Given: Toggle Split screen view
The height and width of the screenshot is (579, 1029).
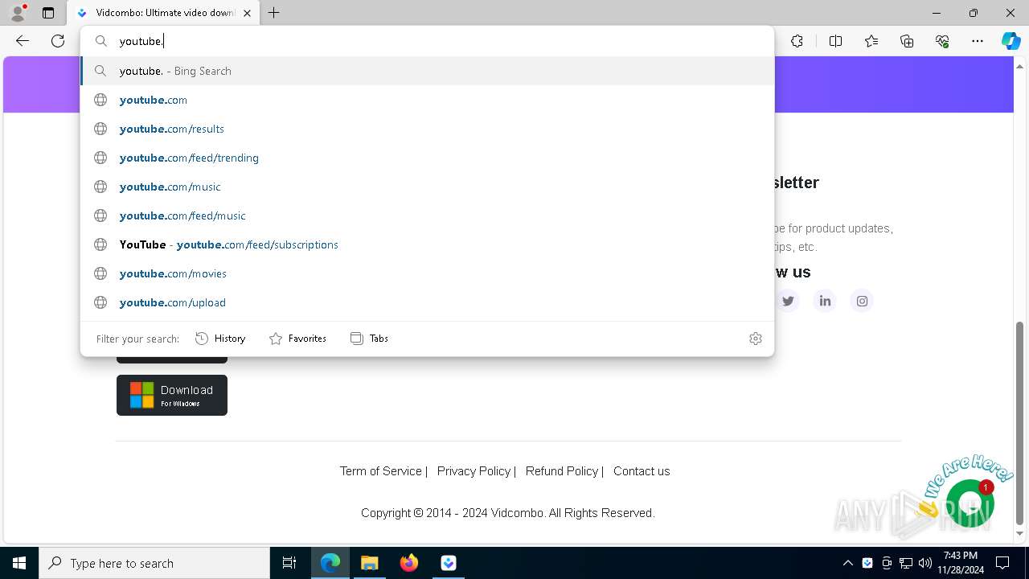Looking at the screenshot, I should [x=835, y=41].
